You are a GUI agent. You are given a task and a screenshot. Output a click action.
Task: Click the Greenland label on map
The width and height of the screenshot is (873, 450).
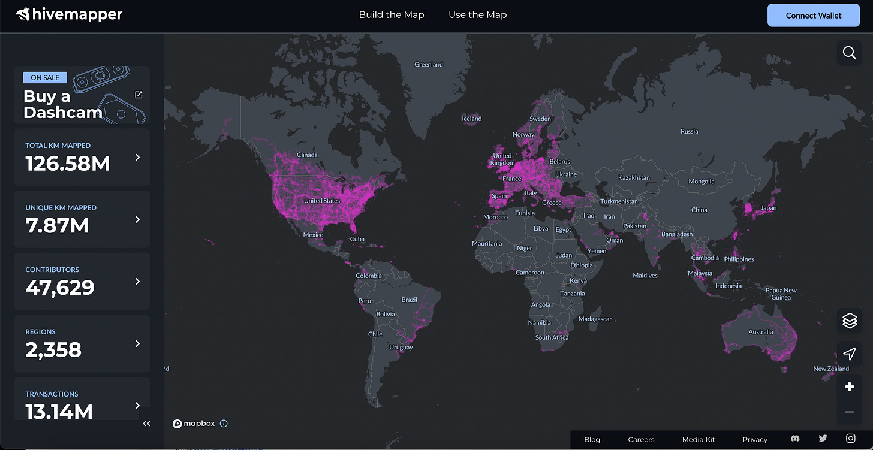click(x=429, y=64)
